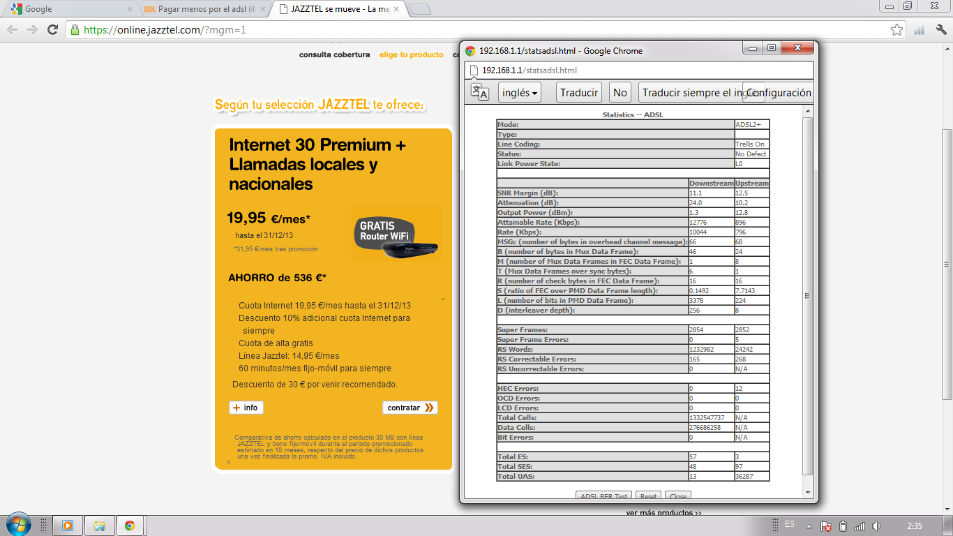
Task: Click the 'contratar' button
Action: tap(410, 408)
